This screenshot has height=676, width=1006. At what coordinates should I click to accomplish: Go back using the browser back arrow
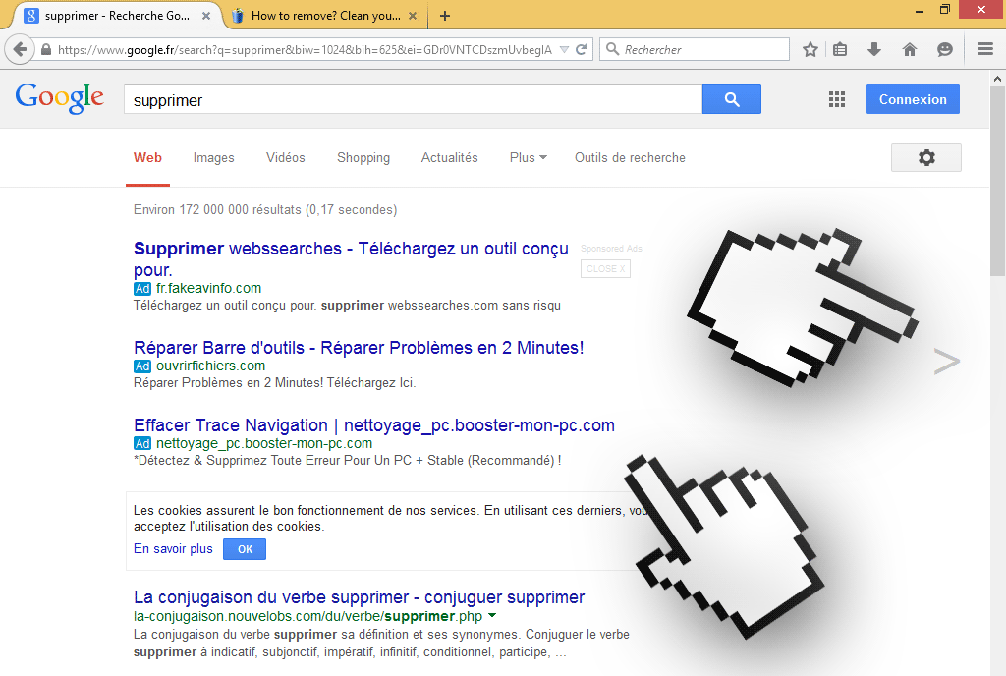[x=20, y=49]
